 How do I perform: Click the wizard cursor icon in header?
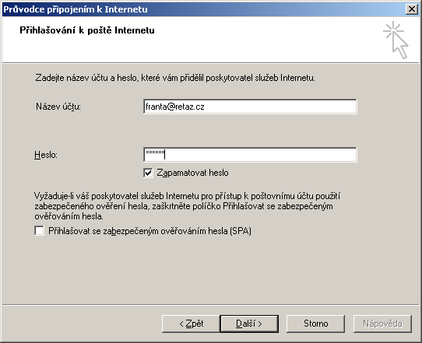[396, 40]
